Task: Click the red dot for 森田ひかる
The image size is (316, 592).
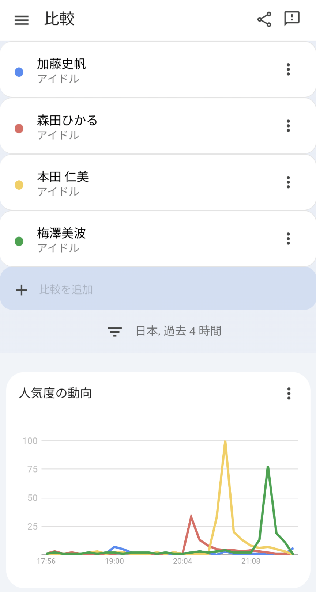Action: (x=19, y=128)
